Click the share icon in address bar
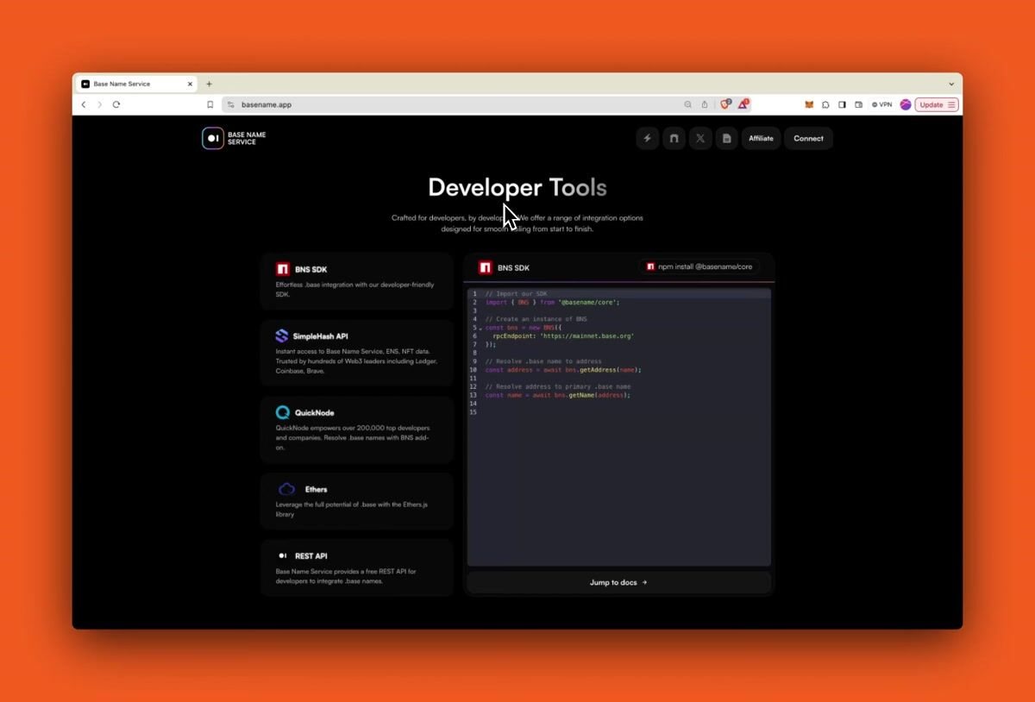The width and height of the screenshot is (1035, 702). pyautogui.click(x=704, y=104)
